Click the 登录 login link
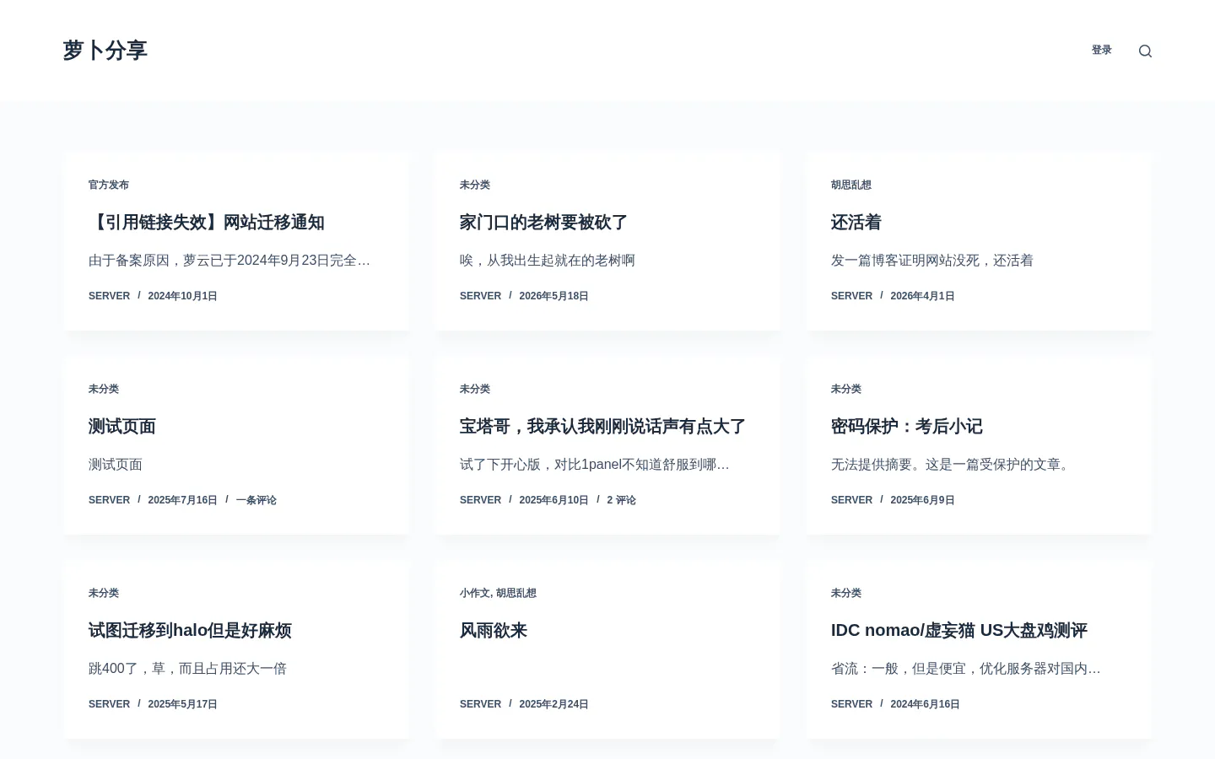 pos(1101,51)
